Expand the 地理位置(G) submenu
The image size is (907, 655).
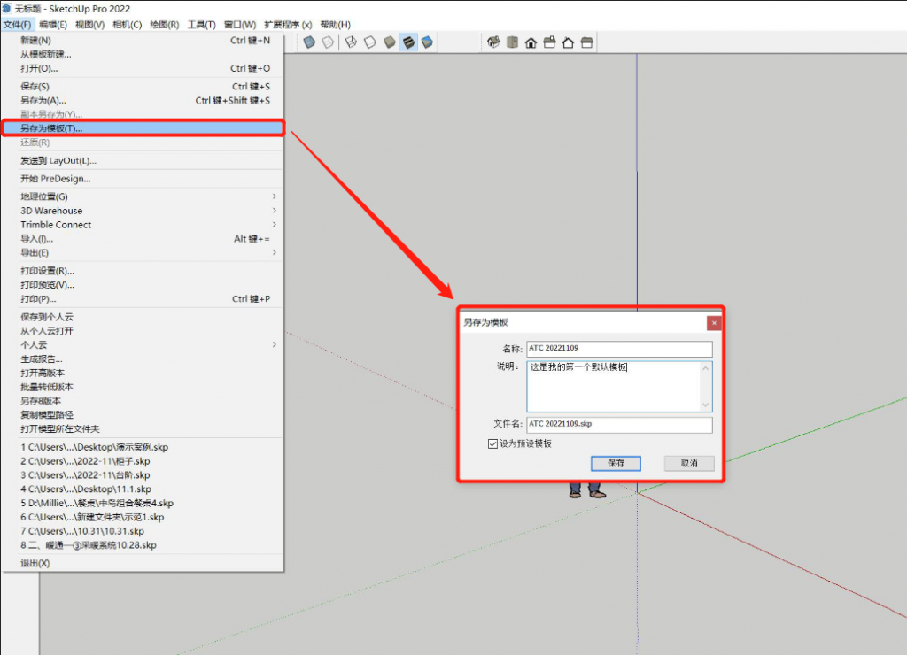click(x=151, y=196)
